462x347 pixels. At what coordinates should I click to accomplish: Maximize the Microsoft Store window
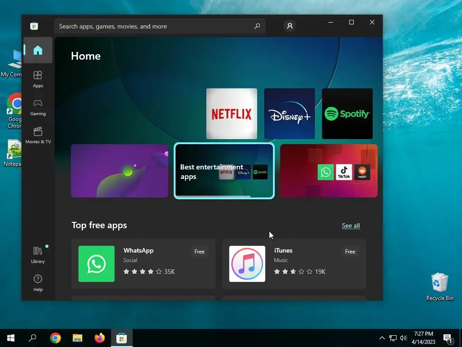(x=351, y=23)
